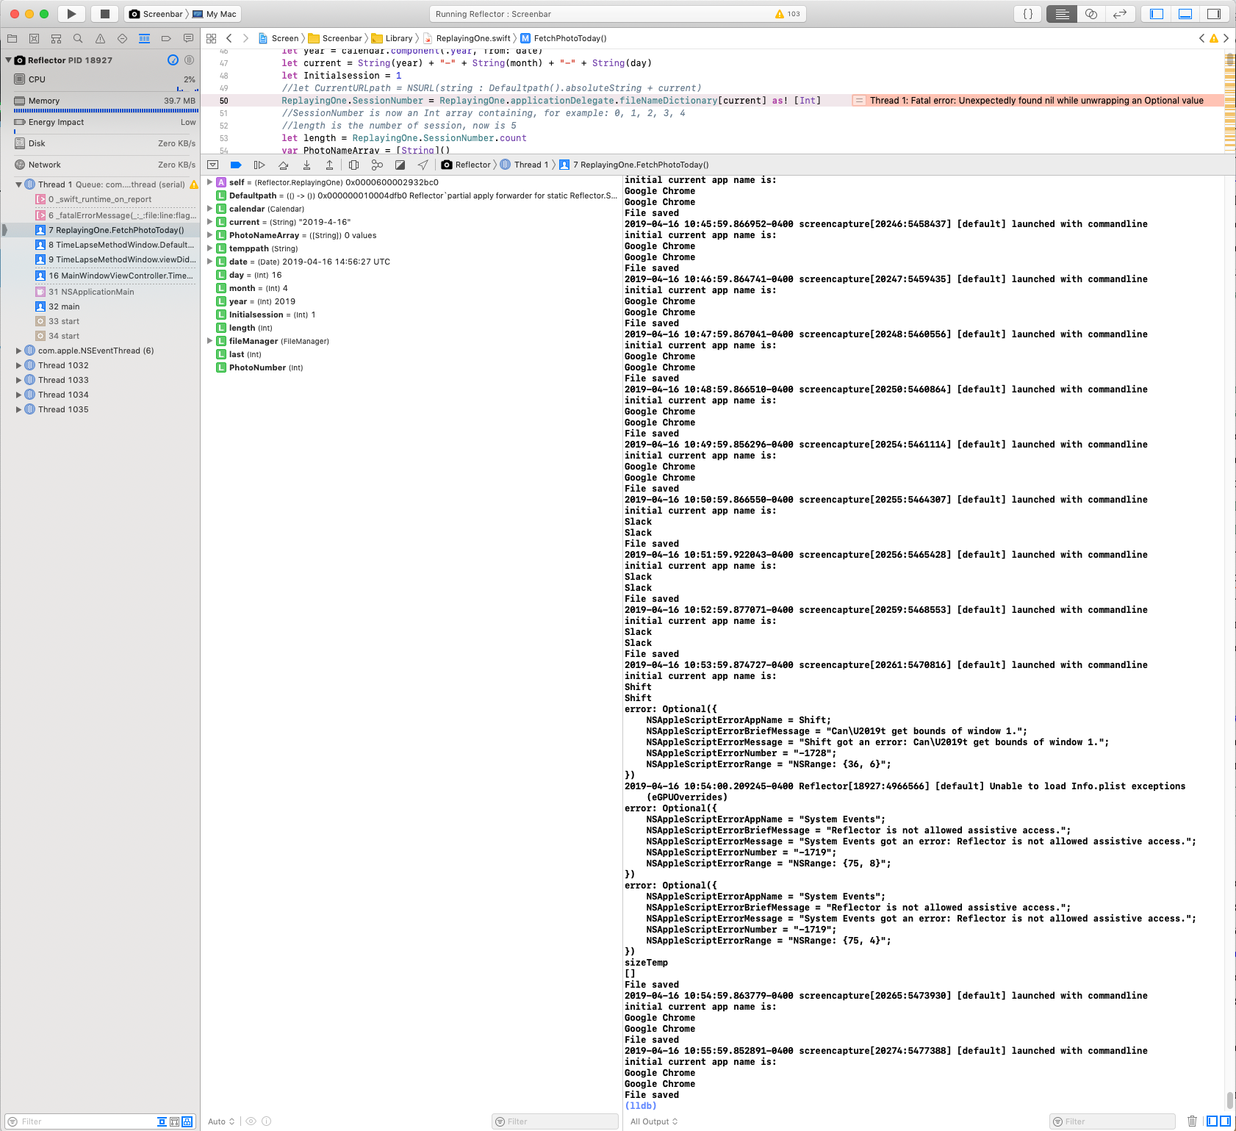Open the code review braces button

1028,14
